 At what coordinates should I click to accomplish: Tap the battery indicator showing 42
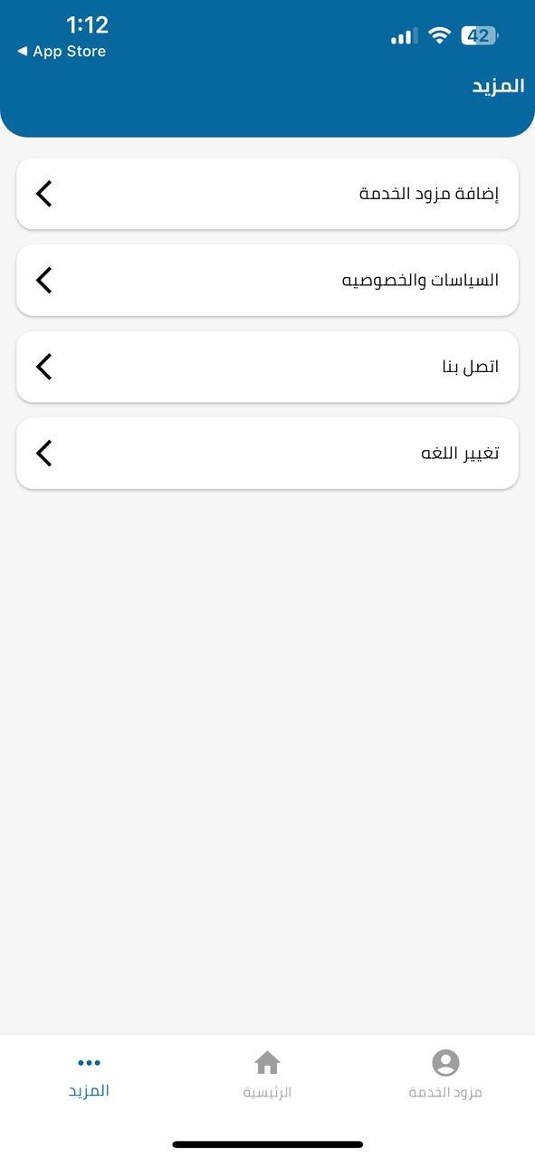[480, 36]
